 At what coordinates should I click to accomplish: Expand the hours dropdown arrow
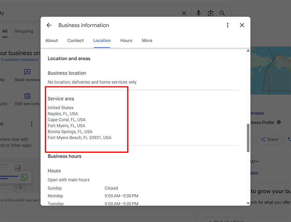pos(257,162)
